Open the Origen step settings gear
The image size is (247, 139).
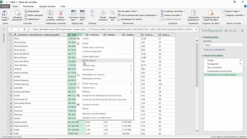[240, 60]
